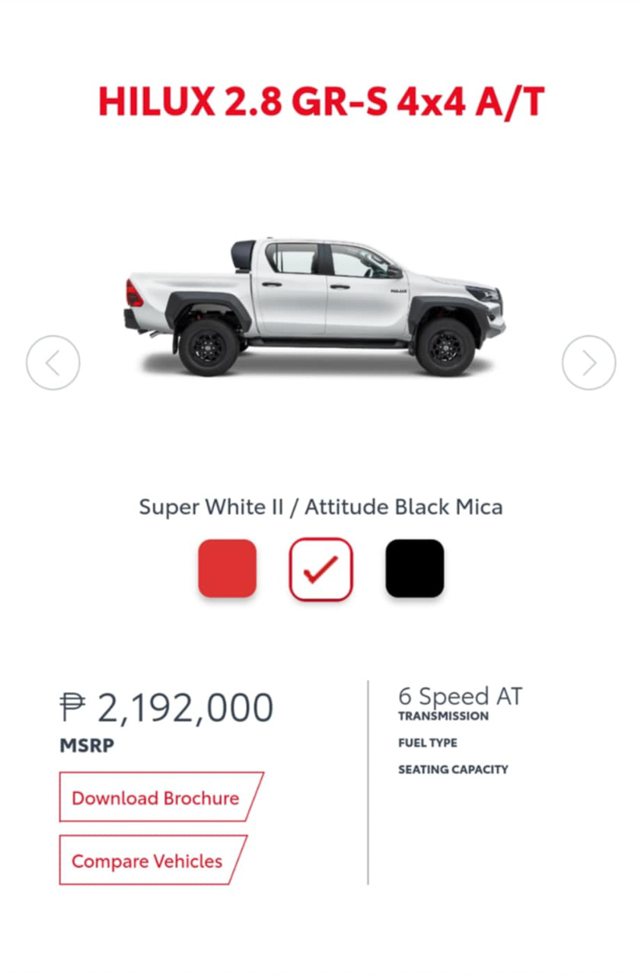
Task: Advance to the next vehicle image arrow
Action: click(588, 363)
